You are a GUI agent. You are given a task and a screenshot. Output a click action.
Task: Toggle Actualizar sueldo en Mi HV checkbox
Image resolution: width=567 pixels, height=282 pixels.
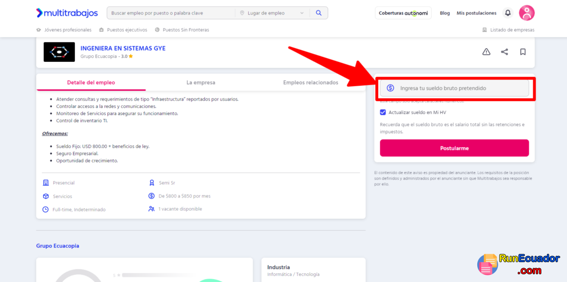(x=383, y=112)
